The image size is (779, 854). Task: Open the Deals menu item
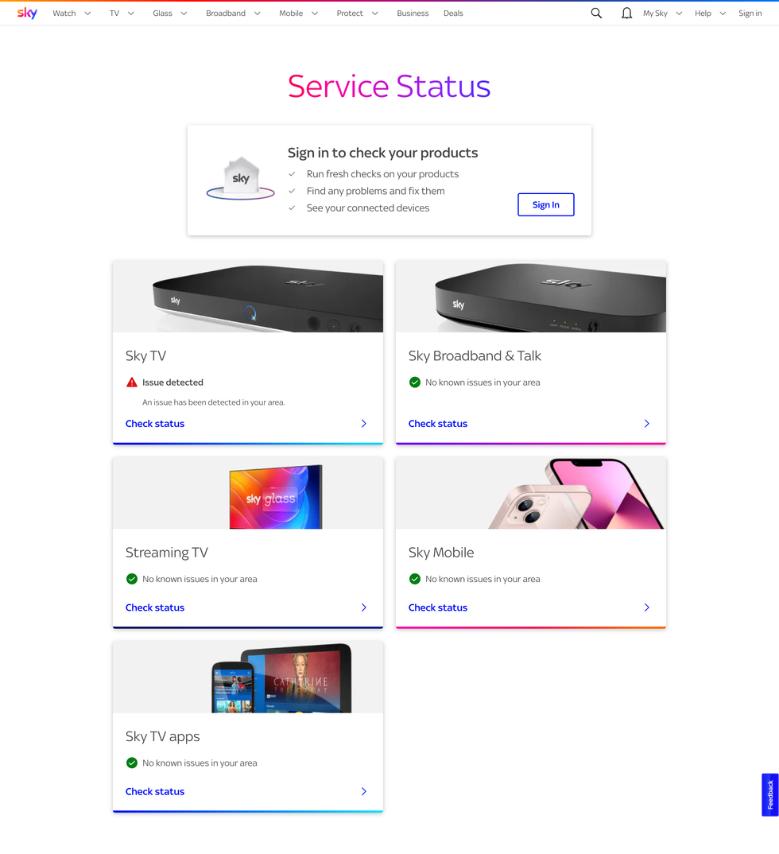[453, 13]
